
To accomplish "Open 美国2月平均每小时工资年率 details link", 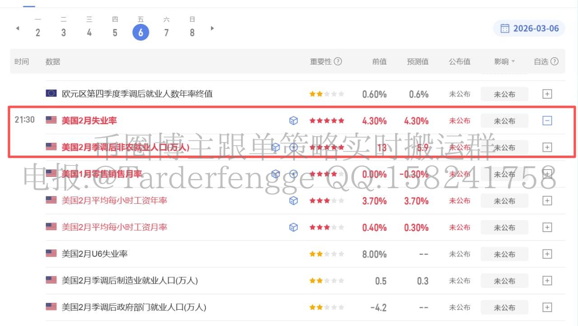I will pyautogui.click(x=114, y=201).
